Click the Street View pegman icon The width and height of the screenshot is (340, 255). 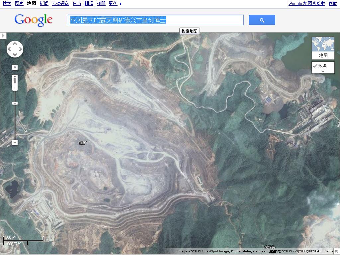point(15,80)
